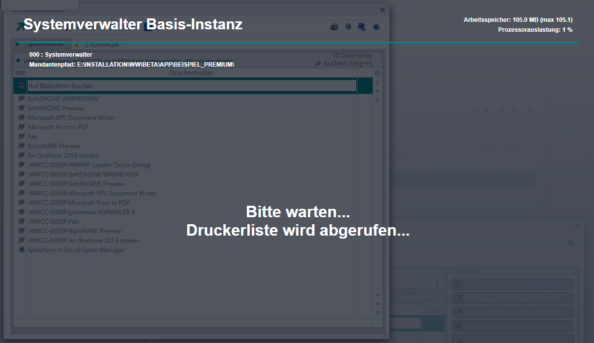
Task: Click 'Vorschau am Monitor (STRG+2)' button
Action: point(512,298)
